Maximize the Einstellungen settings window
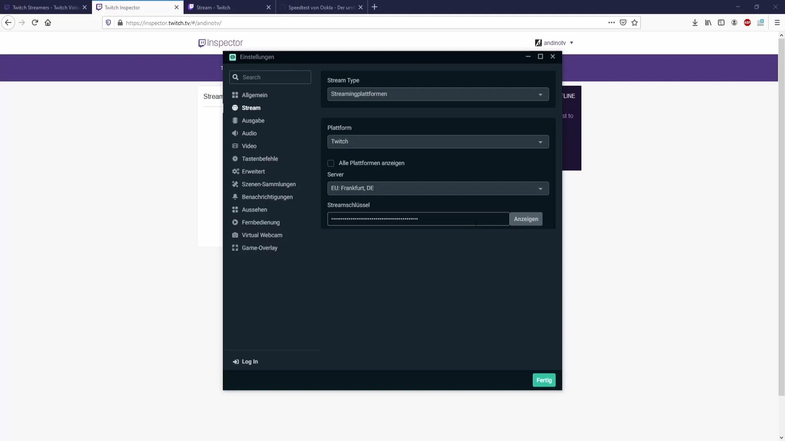This screenshot has width=785, height=441. [541, 57]
